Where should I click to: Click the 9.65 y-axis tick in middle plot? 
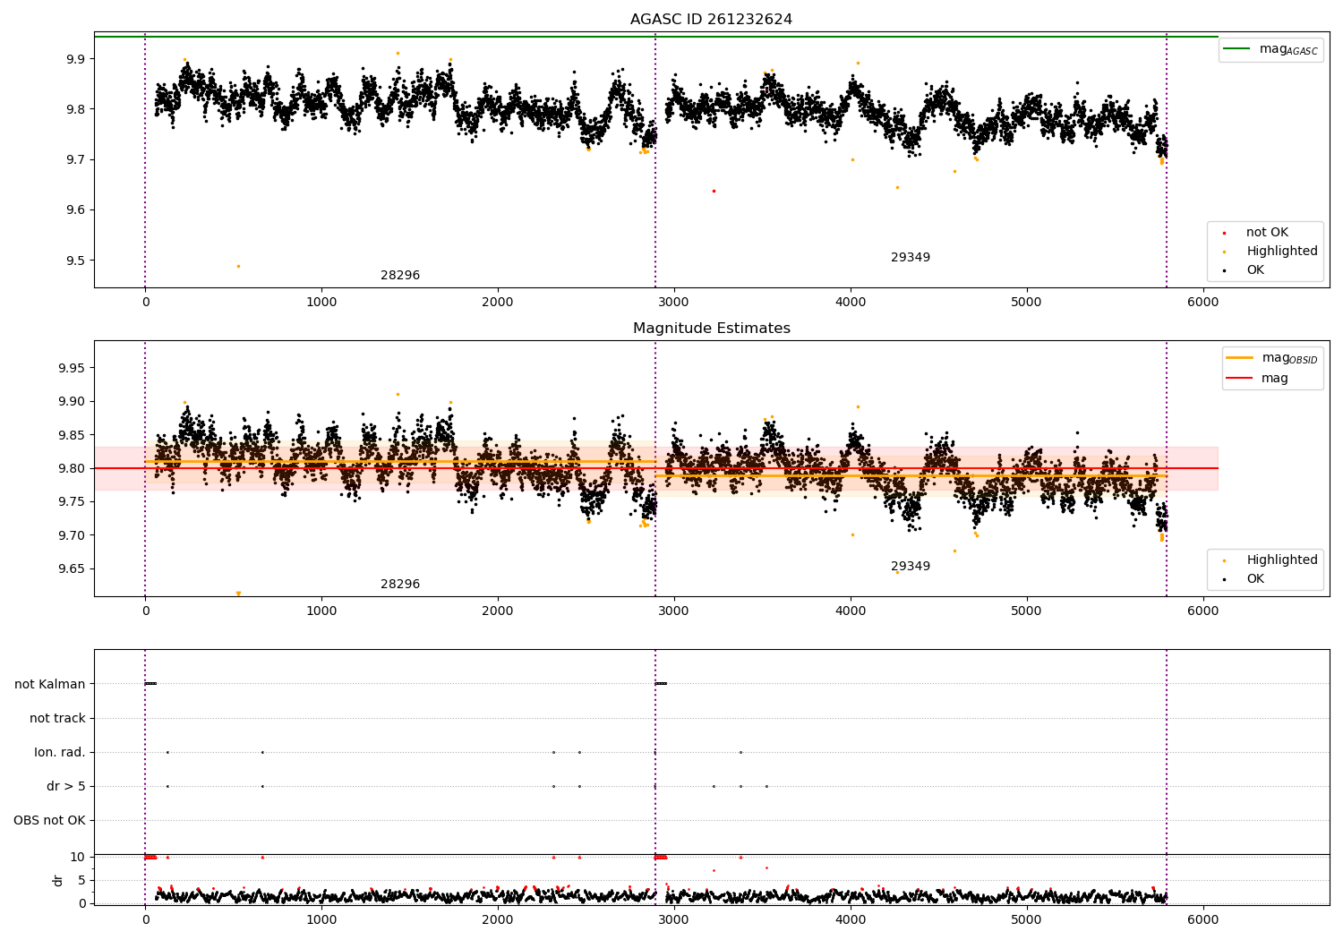pyautogui.click(x=73, y=569)
